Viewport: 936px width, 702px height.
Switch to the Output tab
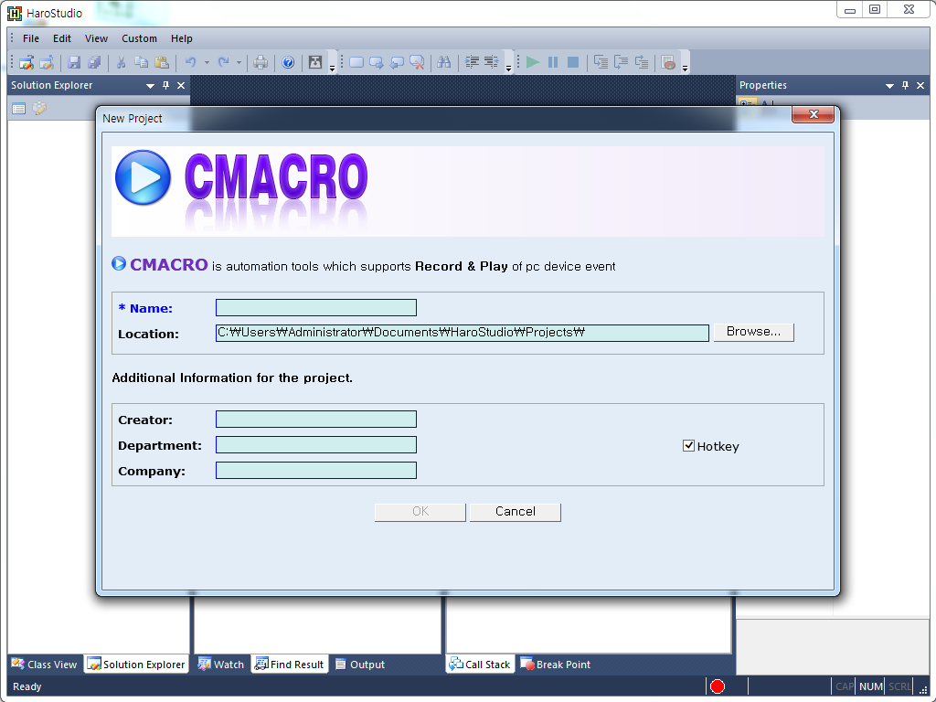click(x=360, y=665)
